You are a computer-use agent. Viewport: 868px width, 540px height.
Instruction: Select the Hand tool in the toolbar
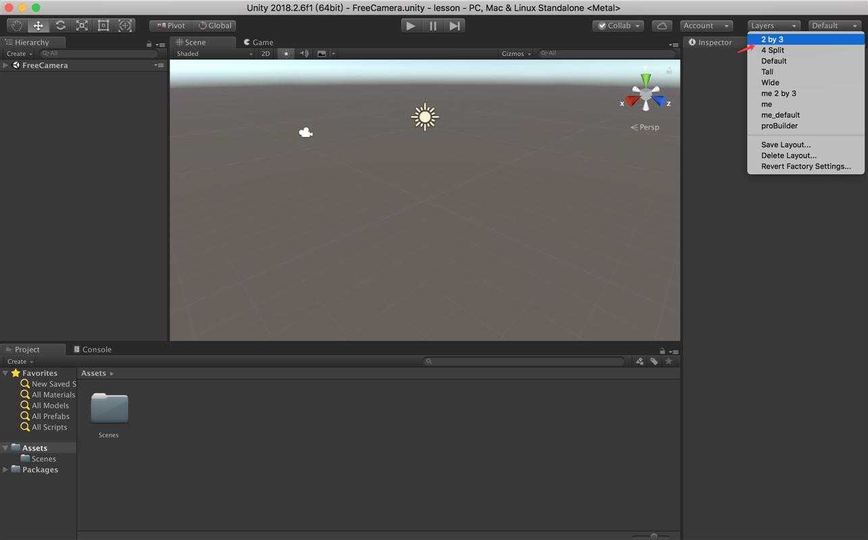tap(16, 26)
